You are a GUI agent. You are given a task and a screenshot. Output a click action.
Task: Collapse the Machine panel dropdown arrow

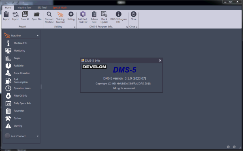[38, 36]
